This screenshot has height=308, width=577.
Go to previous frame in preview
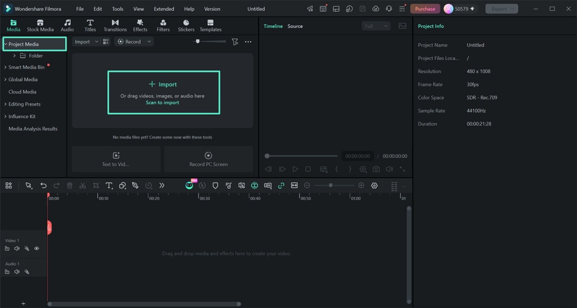point(268,169)
